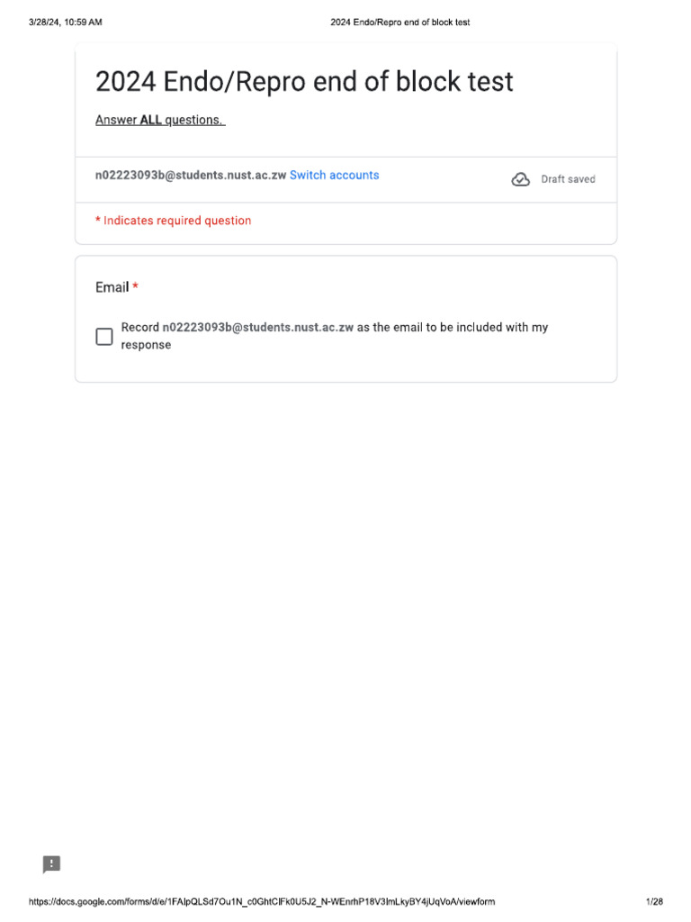This screenshot has width=691, height=922.
Task: Click the Draft saved cloud icon
Action: 520,179
